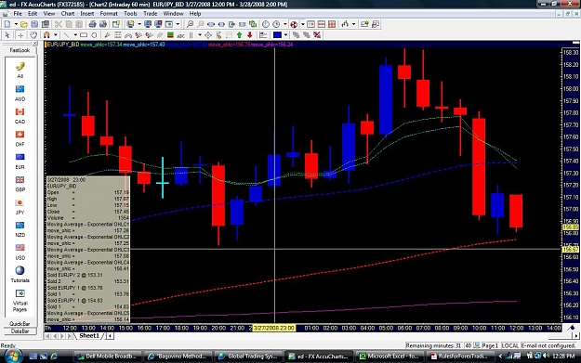The height and width of the screenshot is (363, 581).
Task: Open the File menu
Action: [x=18, y=14]
